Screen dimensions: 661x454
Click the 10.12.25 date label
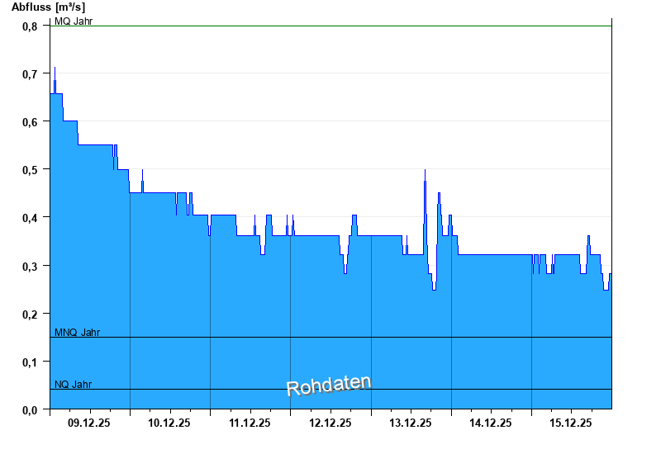click(x=169, y=423)
